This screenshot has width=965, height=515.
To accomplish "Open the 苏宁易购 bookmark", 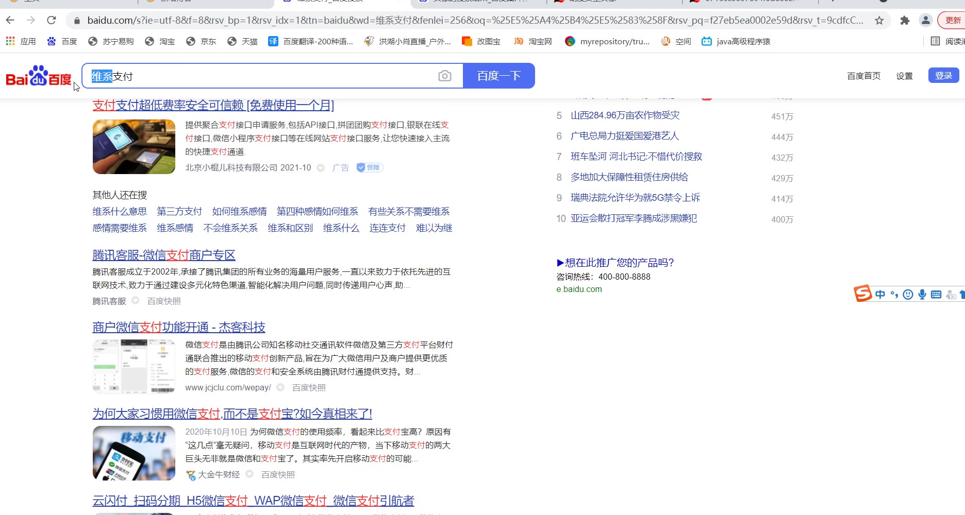I will tap(111, 41).
